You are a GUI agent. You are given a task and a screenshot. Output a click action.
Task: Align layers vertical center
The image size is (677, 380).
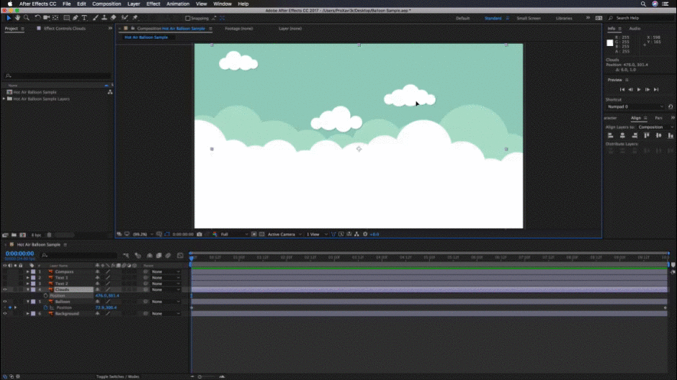click(658, 135)
